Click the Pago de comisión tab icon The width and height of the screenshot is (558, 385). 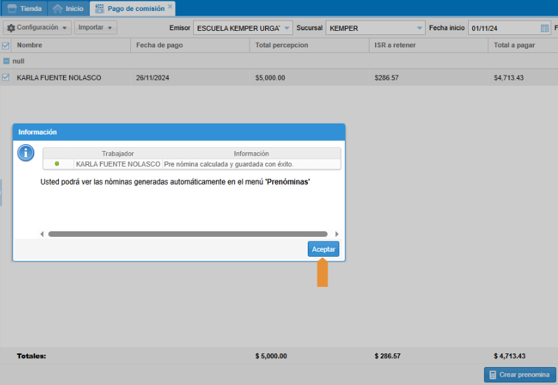click(100, 9)
